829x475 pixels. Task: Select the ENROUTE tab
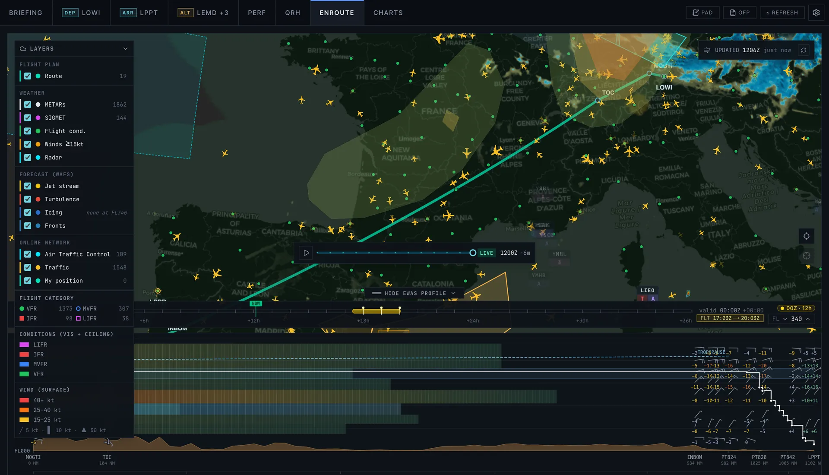tap(337, 13)
